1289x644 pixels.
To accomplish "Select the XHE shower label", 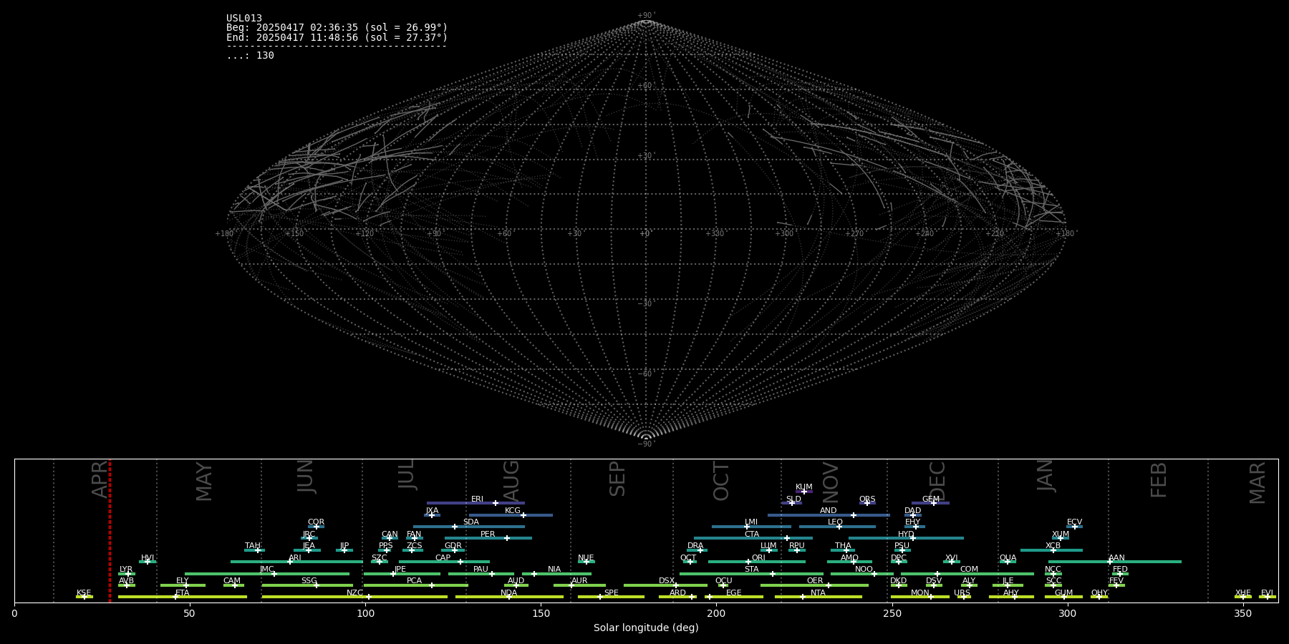I will (x=1243, y=593).
